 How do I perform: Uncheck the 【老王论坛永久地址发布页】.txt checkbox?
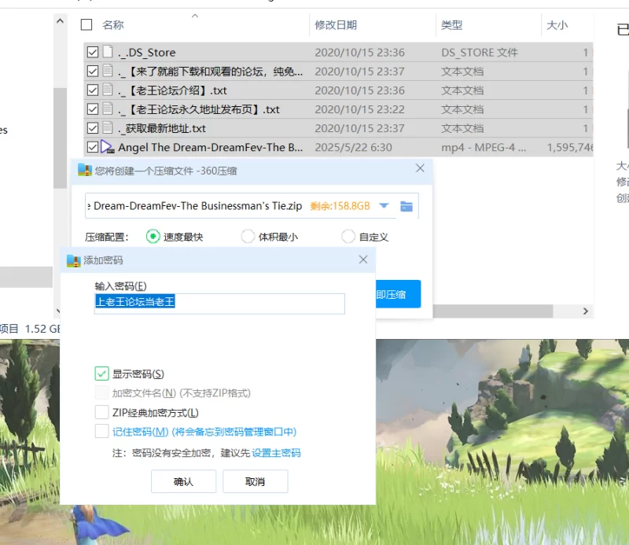93,109
